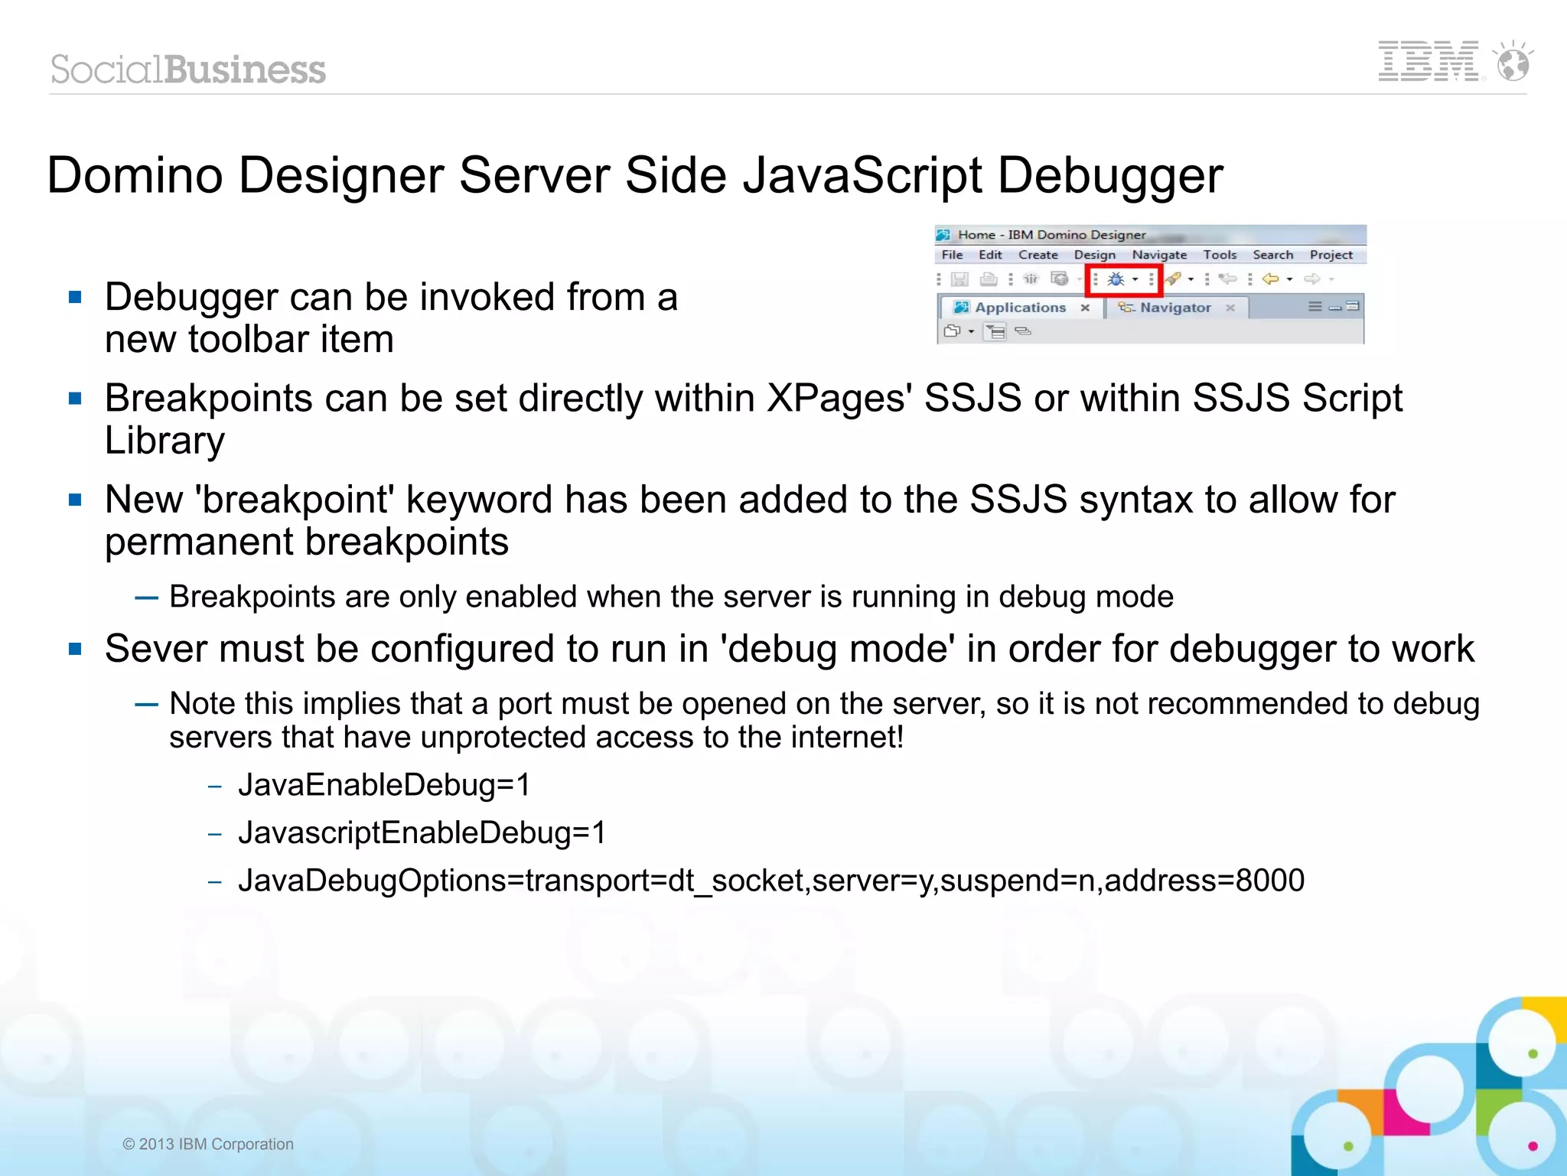Click the grey oval icon before the preview icon

tap(1031, 279)
